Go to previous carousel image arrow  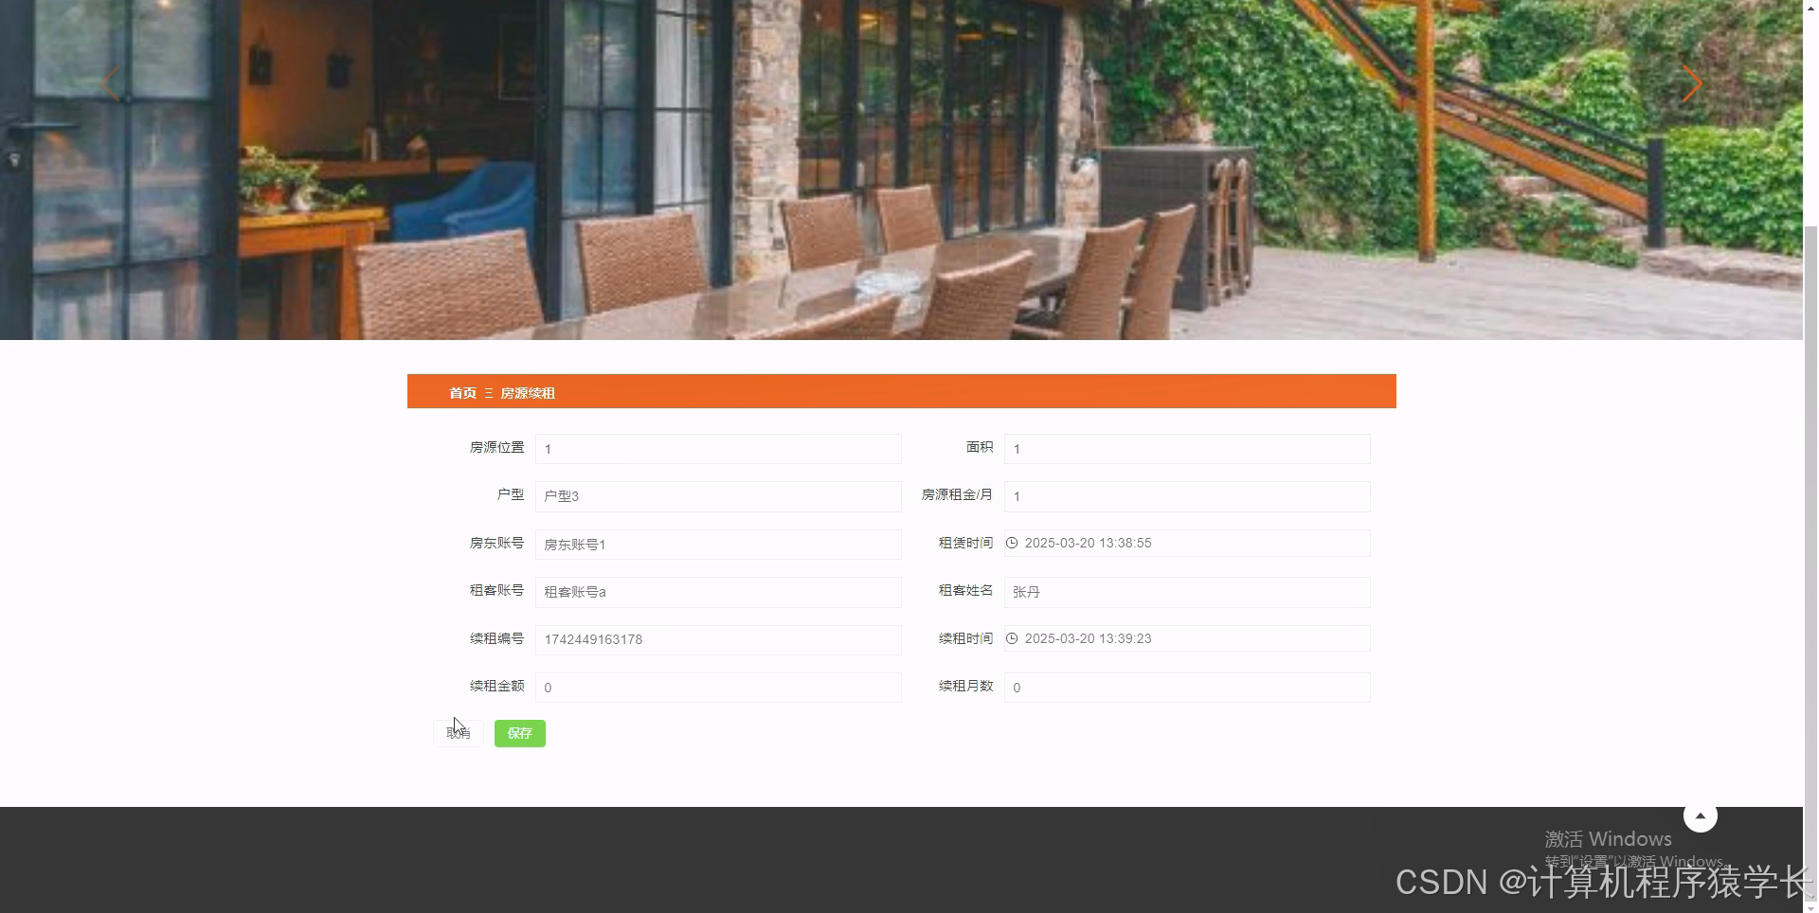tap(112, 83)
